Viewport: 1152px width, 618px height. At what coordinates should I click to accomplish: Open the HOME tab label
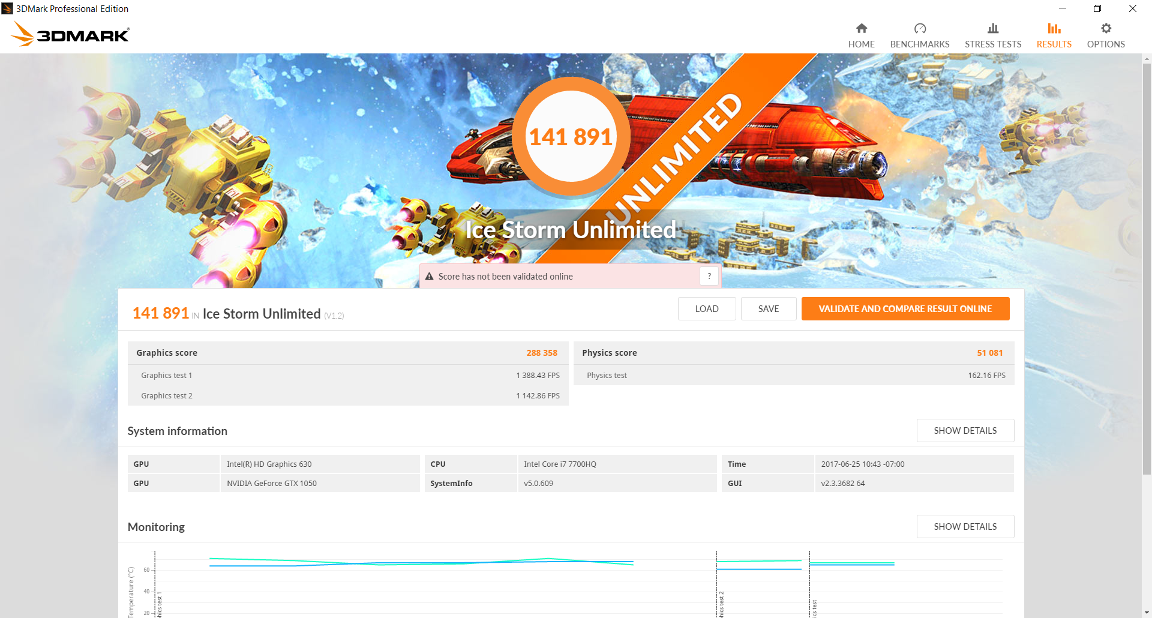point(861,44)
